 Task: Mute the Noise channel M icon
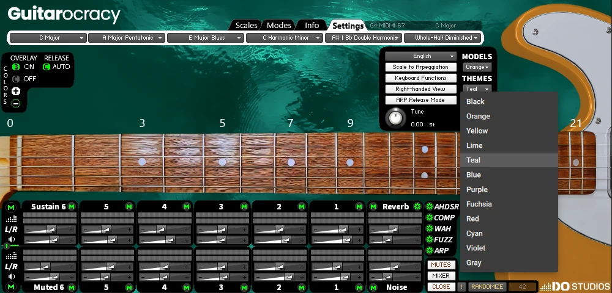click(x=373, y=288)
